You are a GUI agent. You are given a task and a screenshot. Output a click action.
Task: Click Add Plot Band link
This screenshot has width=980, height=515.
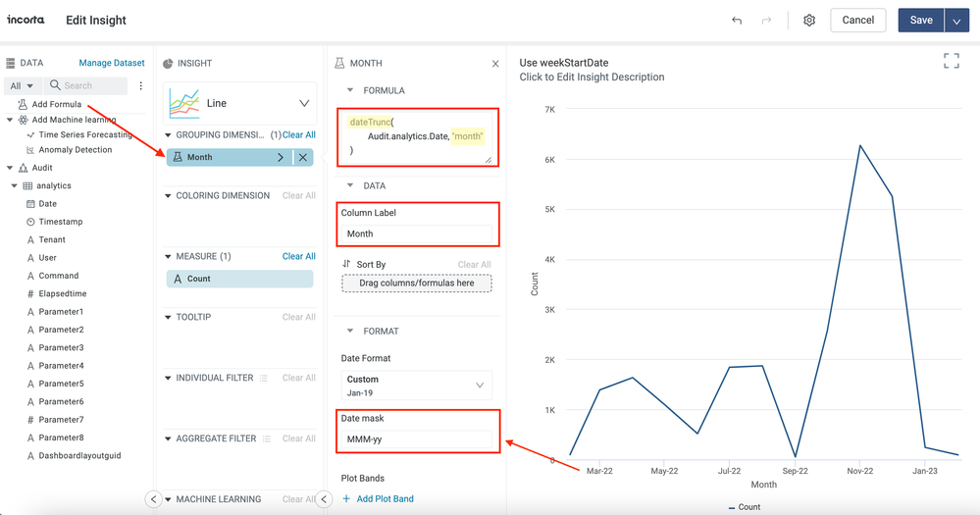pos(378,498)
